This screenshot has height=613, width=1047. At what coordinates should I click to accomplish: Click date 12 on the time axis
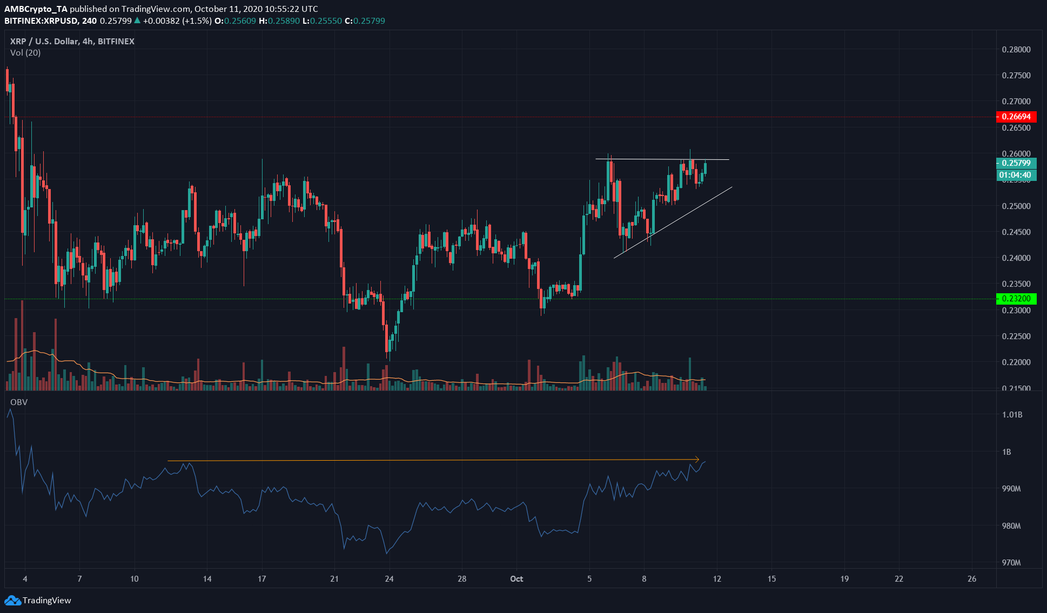tap(717, 578)
